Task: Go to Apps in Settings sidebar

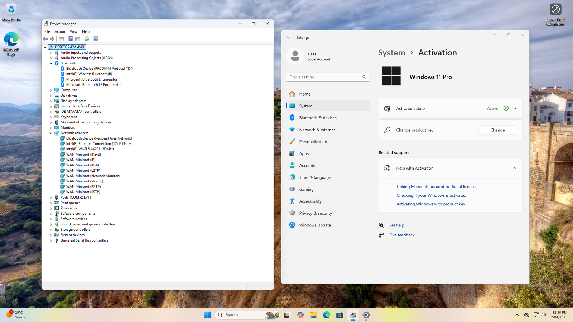Action: click(328, 153)
